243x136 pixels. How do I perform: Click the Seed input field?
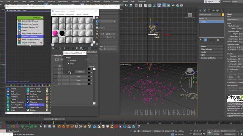[110, 34]
